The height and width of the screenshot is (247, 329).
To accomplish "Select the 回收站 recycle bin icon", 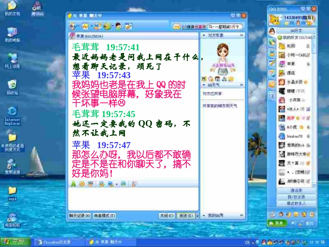I will (x=12, y=87).
